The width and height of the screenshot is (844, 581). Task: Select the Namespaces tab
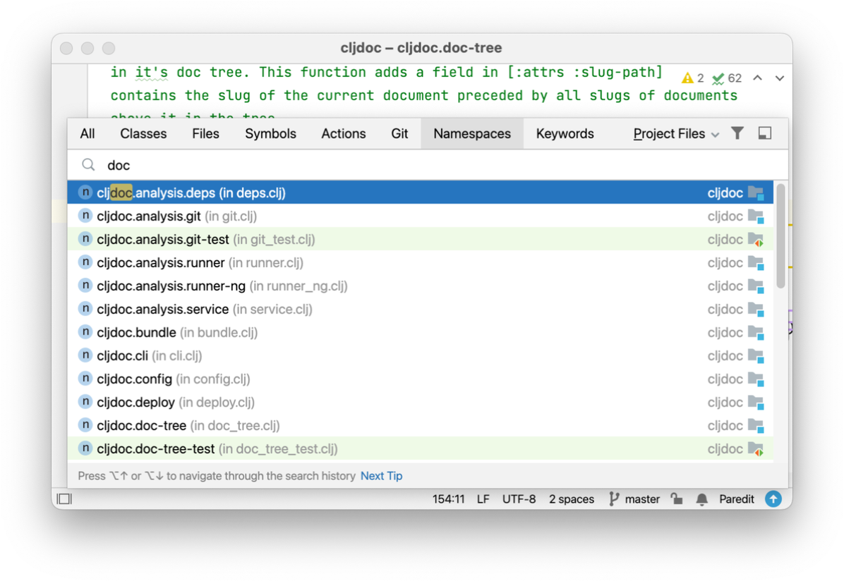click(x=472, y=133)
